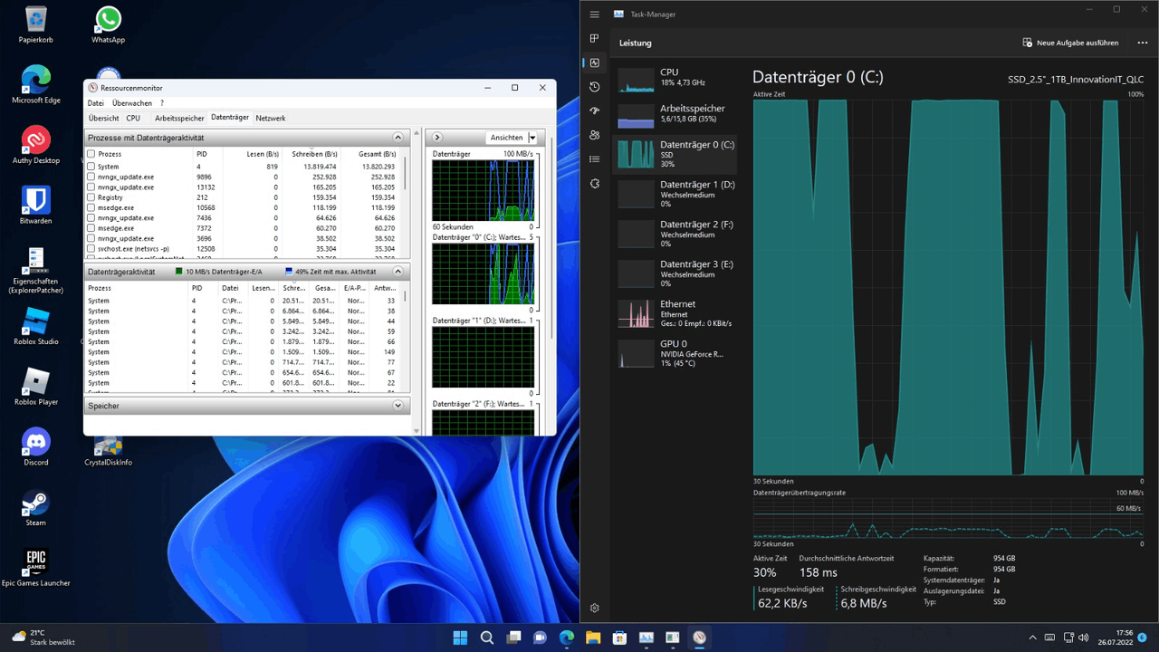Screen dimensions: 1159x652
Task: Sort by Gesamt (B/s) column header
Action: 370,154
